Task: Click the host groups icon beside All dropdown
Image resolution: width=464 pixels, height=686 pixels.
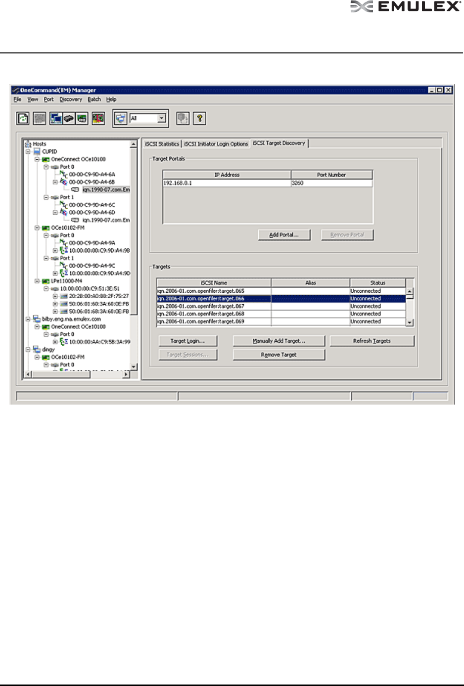Action: click(120, 118)
